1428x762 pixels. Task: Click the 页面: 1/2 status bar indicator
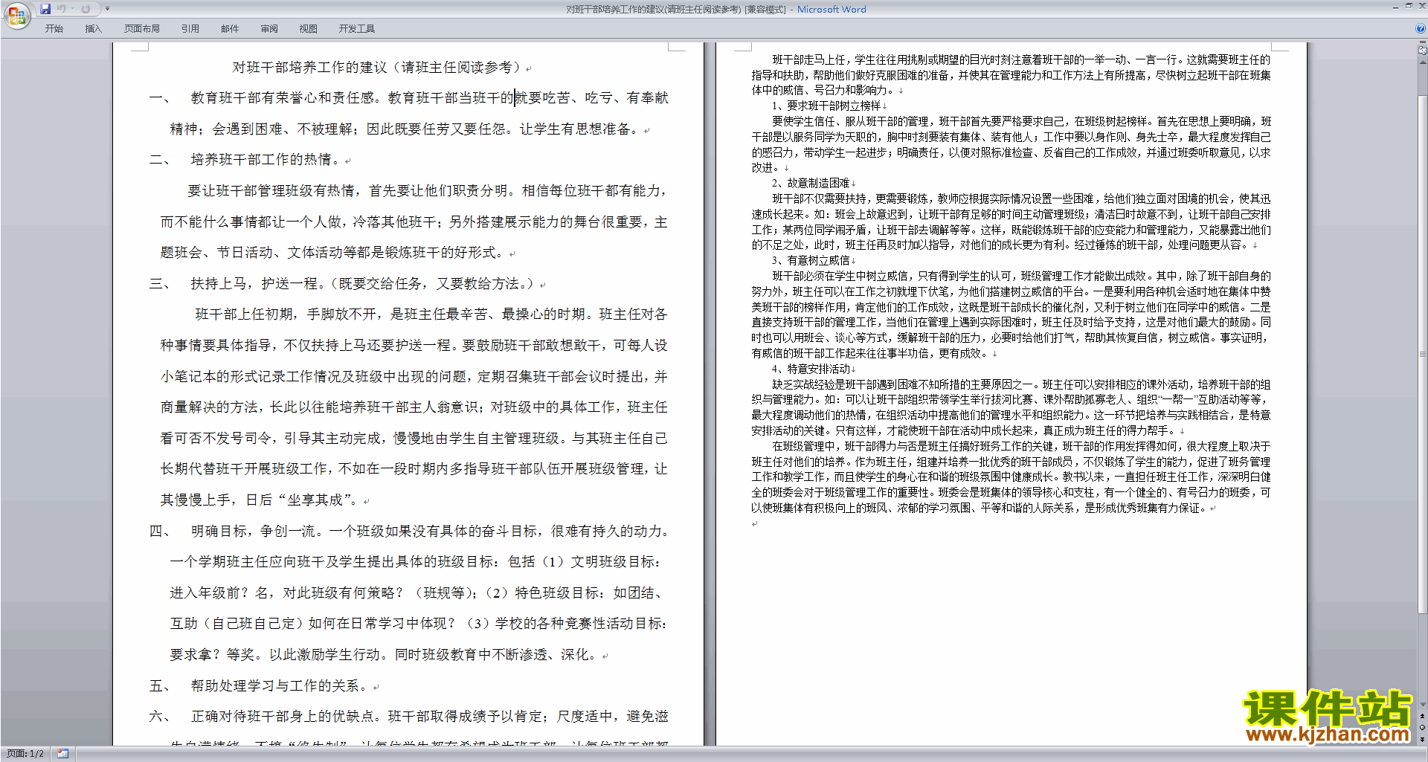(x=25, y=754)
